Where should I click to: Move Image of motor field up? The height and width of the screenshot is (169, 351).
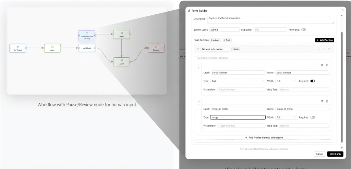coord(199,101)
